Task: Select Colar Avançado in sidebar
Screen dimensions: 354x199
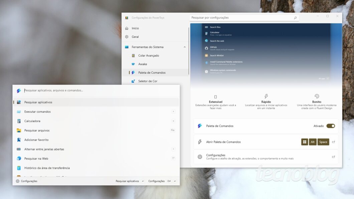Action: [x=149, y=55]
